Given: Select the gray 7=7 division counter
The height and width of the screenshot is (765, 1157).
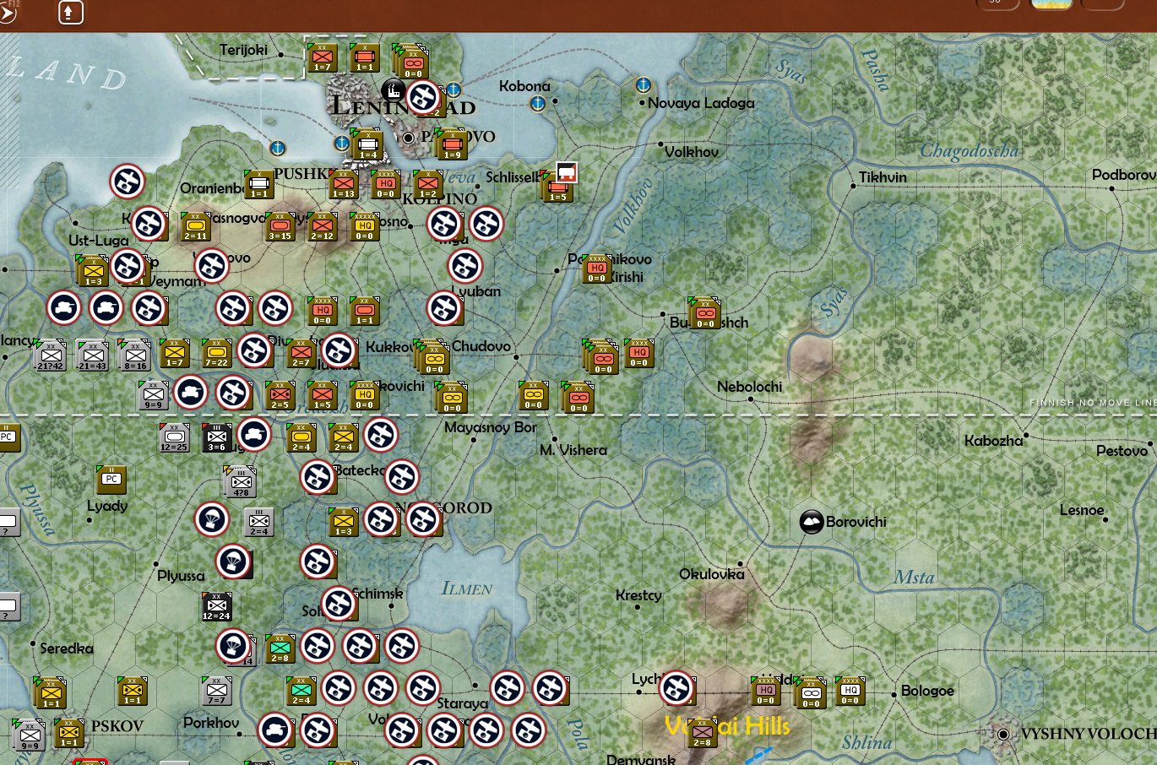Looking at the screenshot, I should click(x=216, y=692).
